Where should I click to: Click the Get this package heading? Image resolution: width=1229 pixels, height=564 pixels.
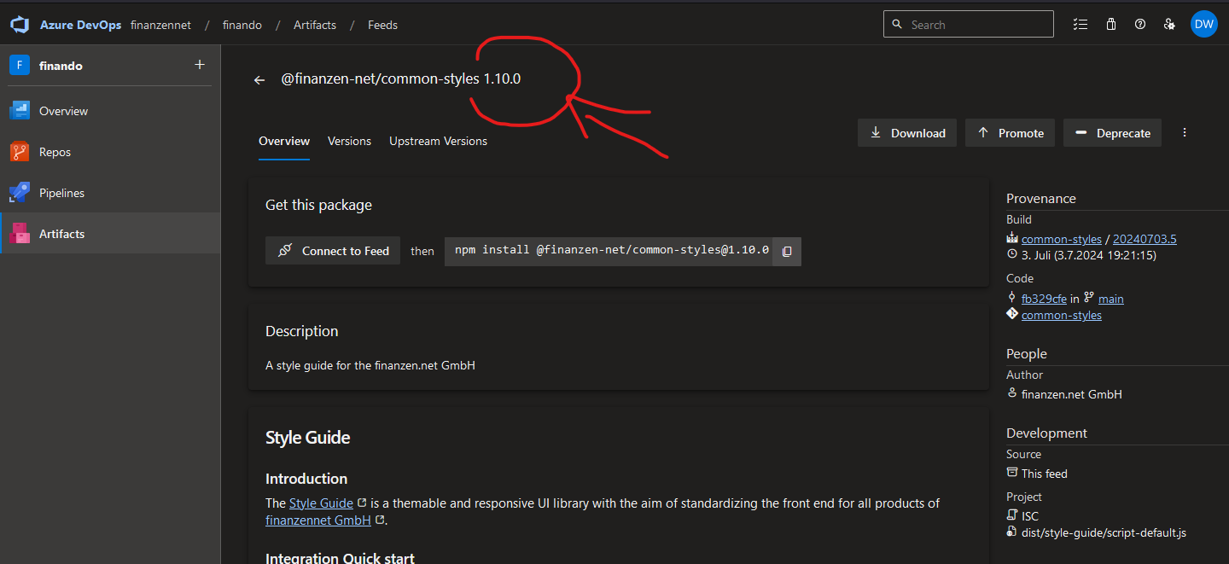click(318, 205)
